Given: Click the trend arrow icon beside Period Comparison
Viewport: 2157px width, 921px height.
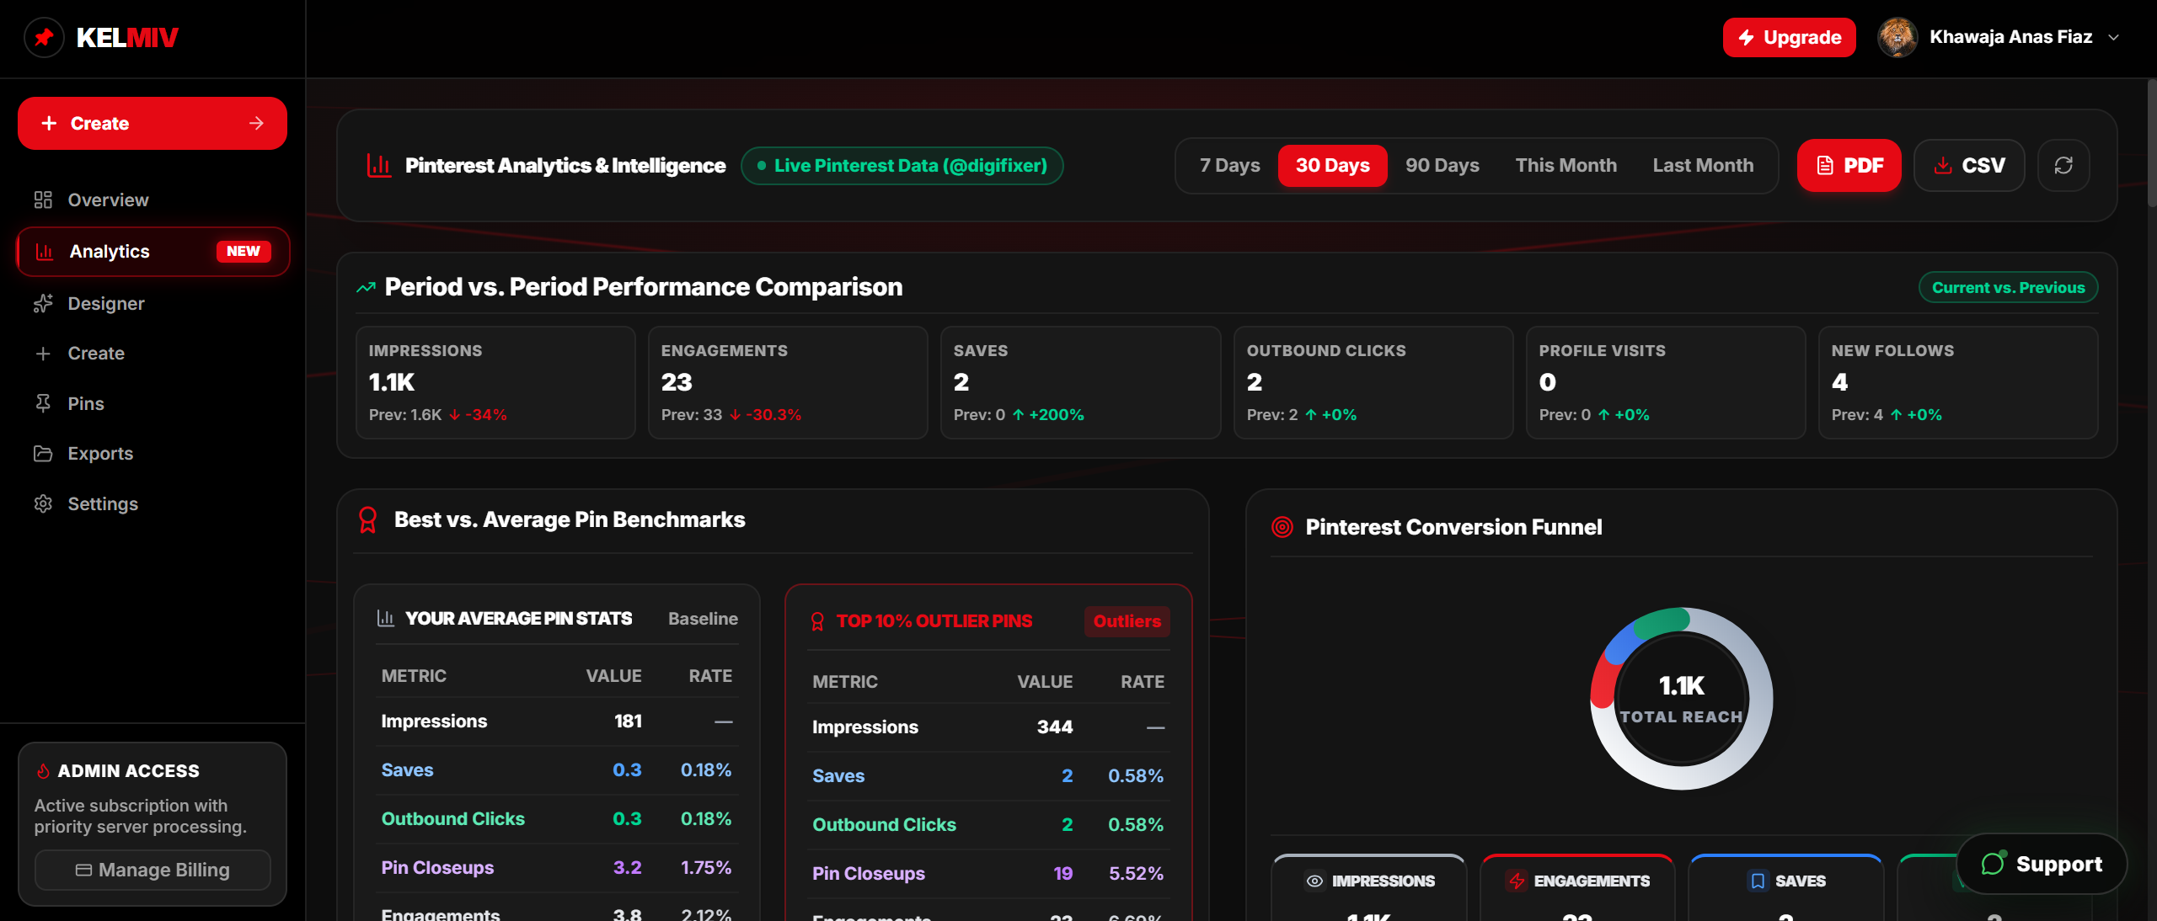Looking at the screenshot, I should [x=366, y=288].
